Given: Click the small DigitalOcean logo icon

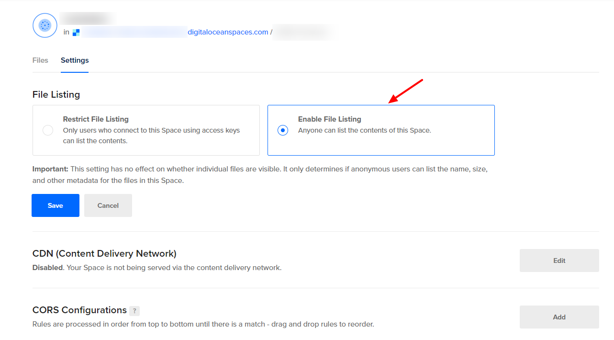Looking at the screenshot, I should click(x=76, y=33).
